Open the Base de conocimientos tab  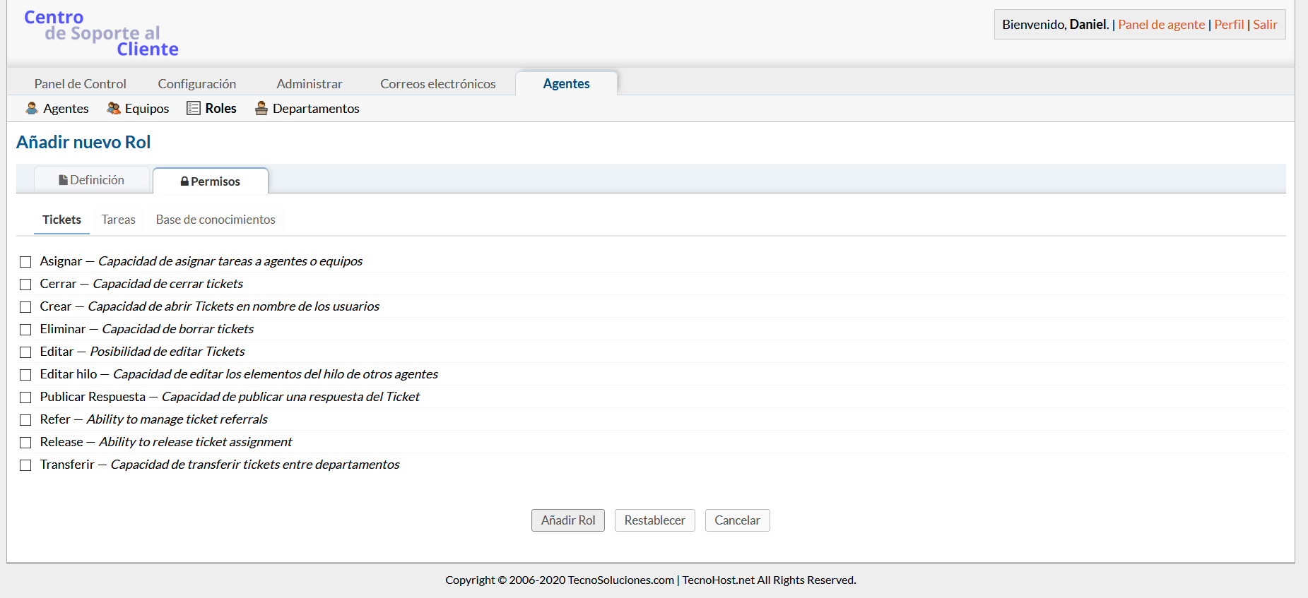[x=216, y=220]
